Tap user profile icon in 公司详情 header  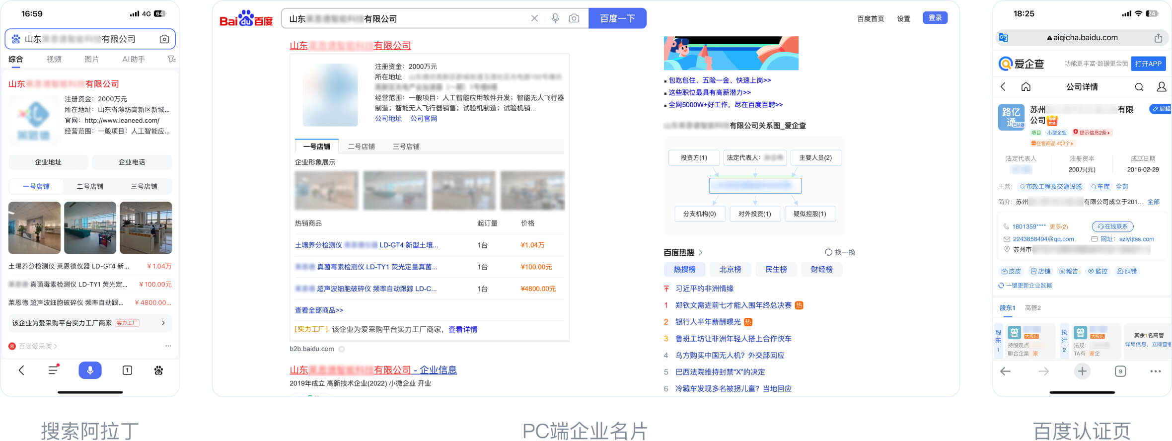point(1162,87)
